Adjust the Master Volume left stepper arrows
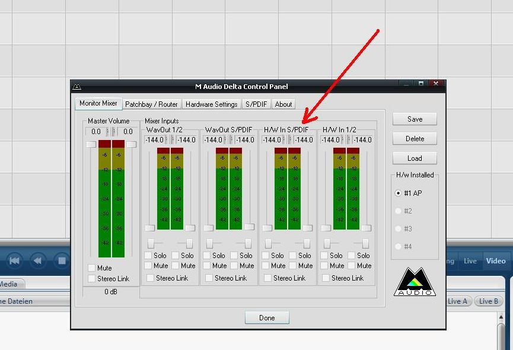Viewport: 513px width, 350px height. tap(107, 132)
